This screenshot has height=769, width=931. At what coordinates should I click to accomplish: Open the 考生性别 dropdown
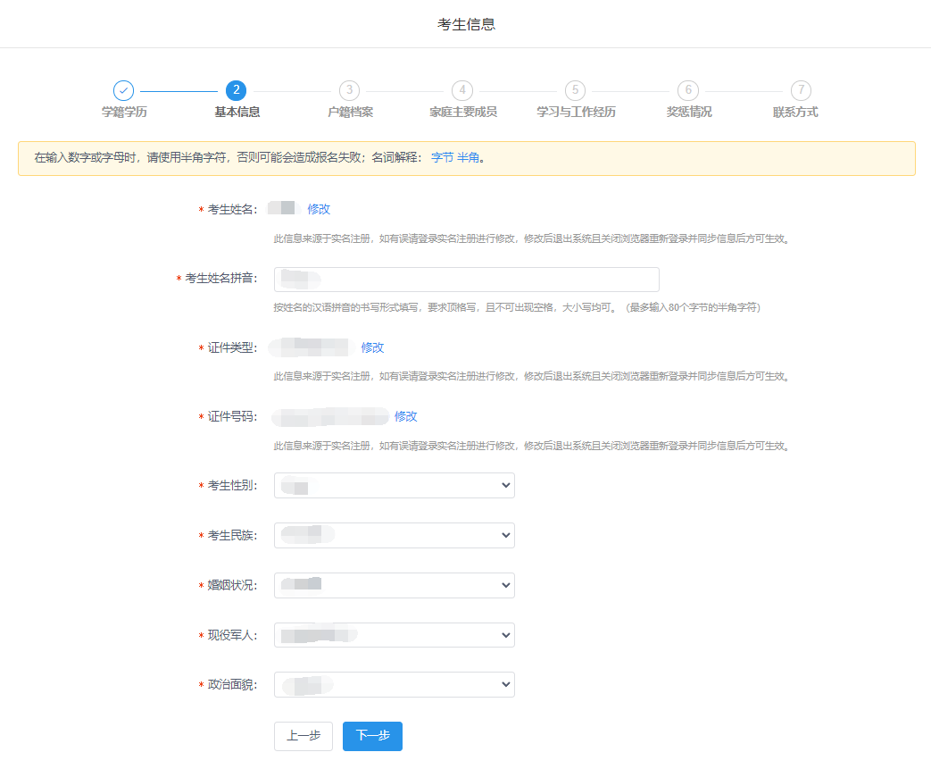point(395,485)
